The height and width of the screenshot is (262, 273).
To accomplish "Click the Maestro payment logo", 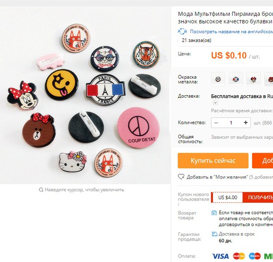I will [x=255, y=256].
